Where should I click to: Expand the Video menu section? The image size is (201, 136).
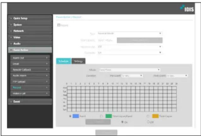tap(30, 37)
